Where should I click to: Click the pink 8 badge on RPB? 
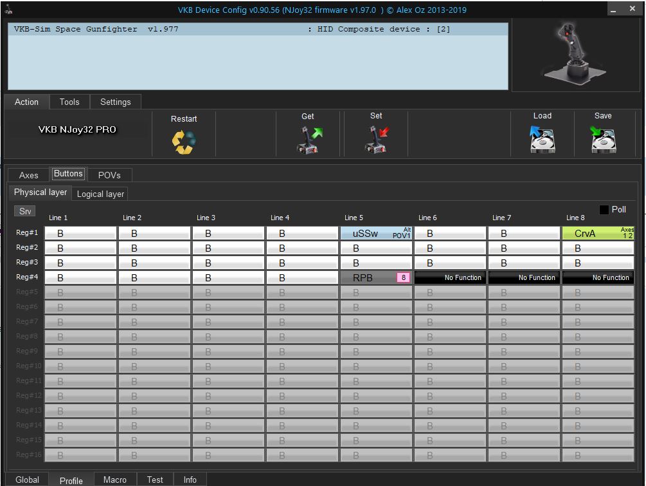403,277
